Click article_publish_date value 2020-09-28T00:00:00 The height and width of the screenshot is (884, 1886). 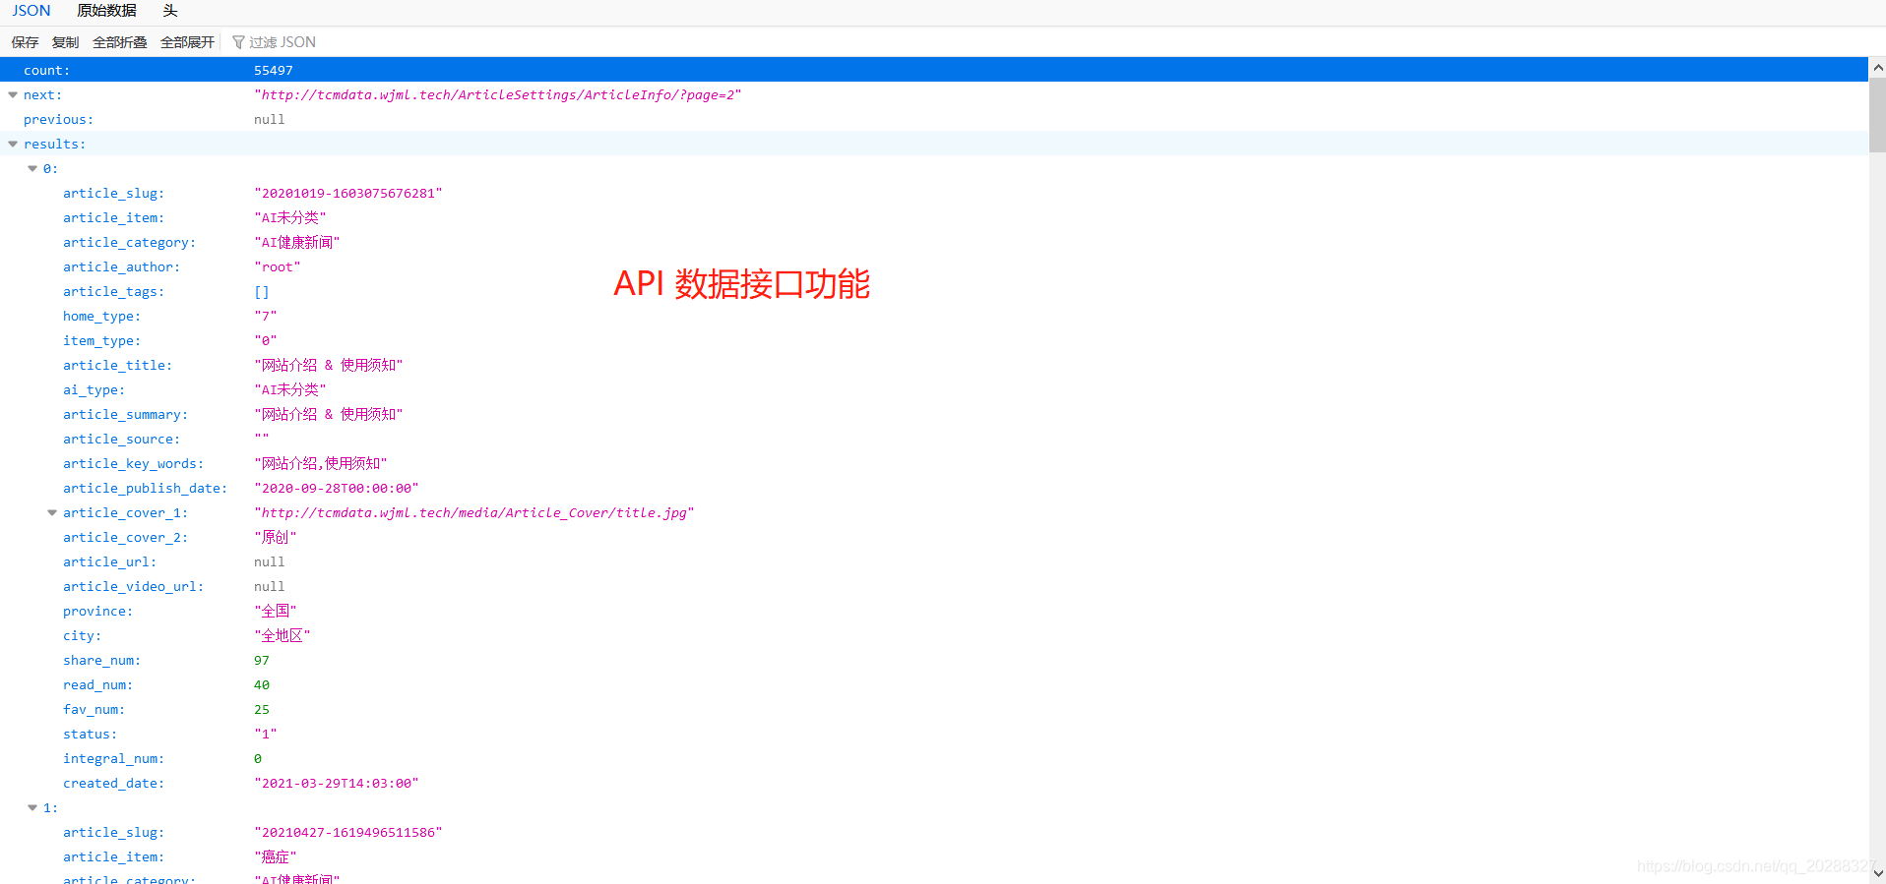[336, 489]
